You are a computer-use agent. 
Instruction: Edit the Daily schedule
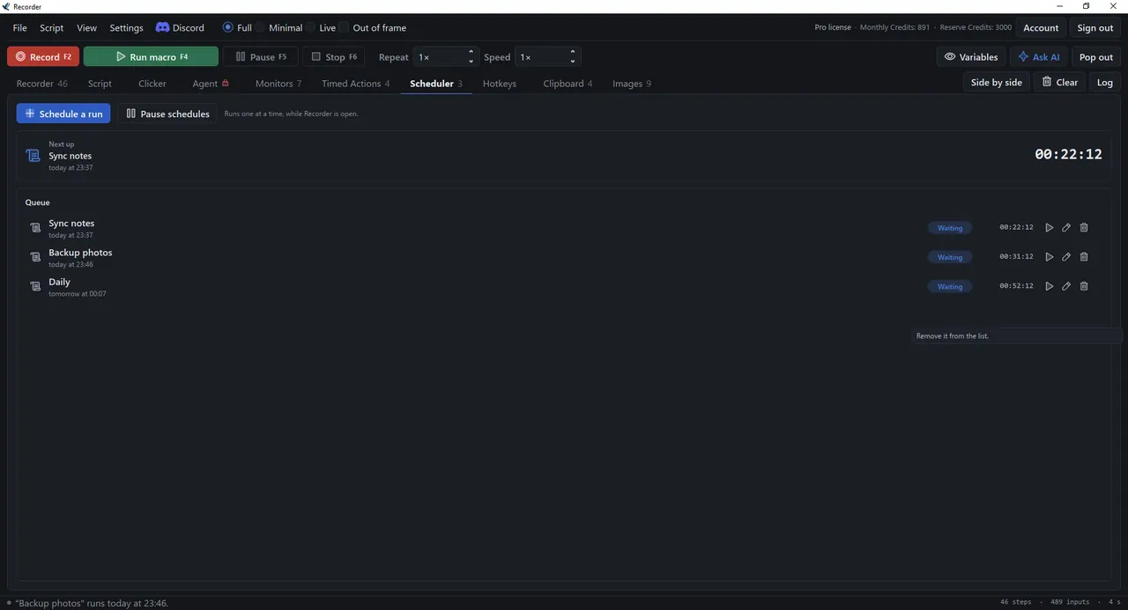[x=1066, y=286]
